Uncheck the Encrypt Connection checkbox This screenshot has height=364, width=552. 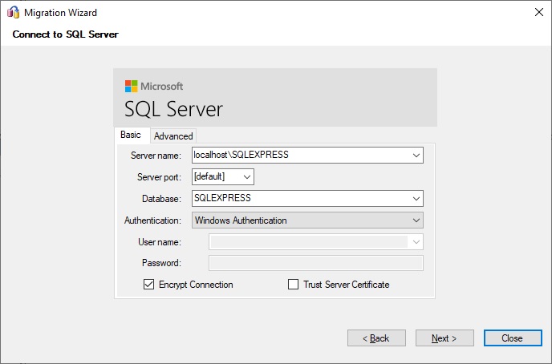click(x=148, y=284)
